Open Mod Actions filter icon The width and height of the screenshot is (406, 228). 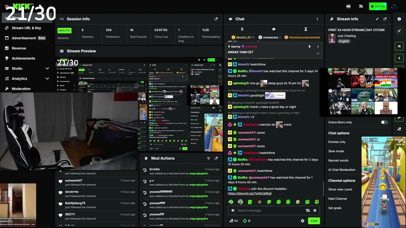[208, 158]
